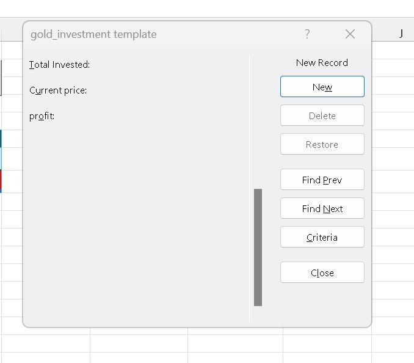Click the Restore button
The height and width of the screenshot is (363, 414).
pyautogui.click(x=322, y=145)
